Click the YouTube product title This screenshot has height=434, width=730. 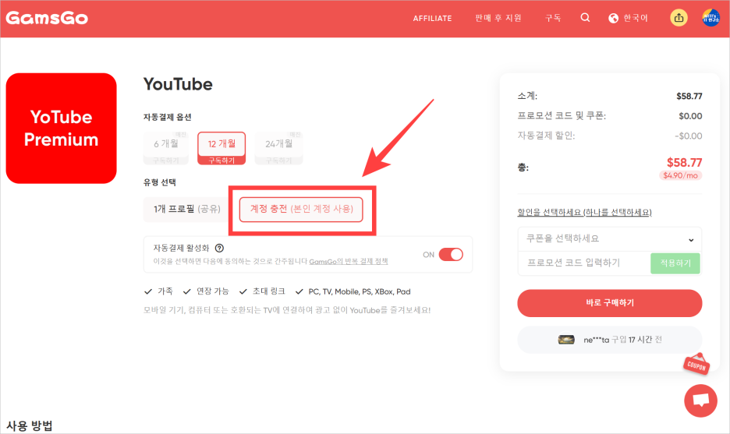pos(178,84)
